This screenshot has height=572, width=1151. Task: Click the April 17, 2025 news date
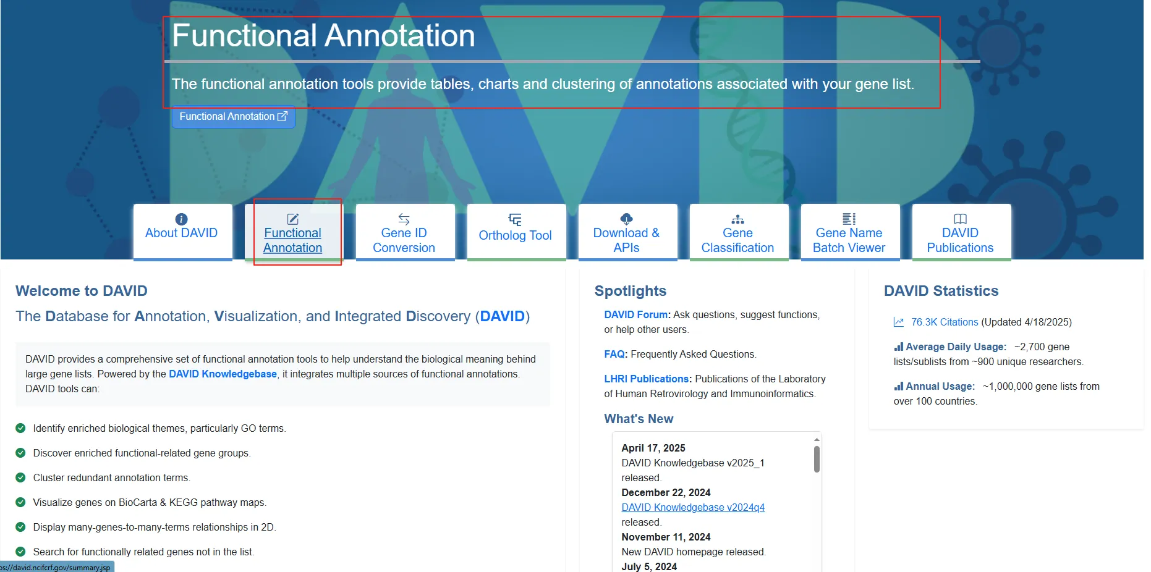(x=653, y=448)
